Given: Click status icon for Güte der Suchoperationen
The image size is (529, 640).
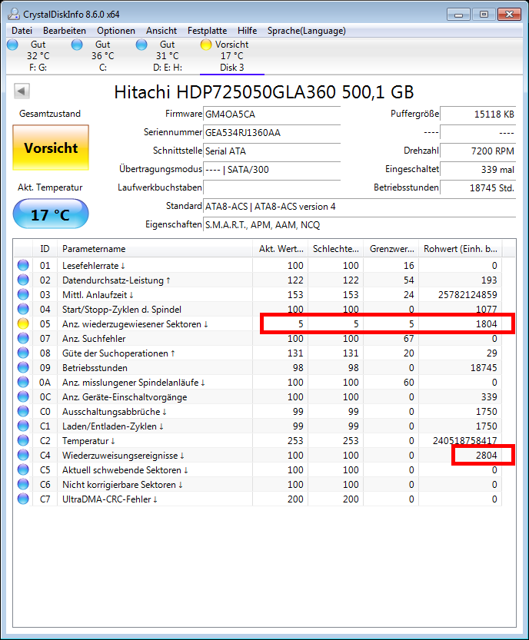Looking at the screenshot, I should [23, 353].
